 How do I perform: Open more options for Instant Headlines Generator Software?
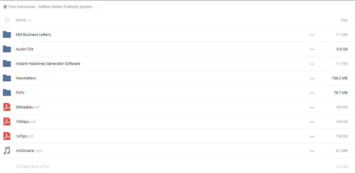(312, 64)
